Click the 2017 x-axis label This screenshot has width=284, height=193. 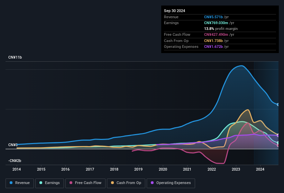(x=90, y=169)
